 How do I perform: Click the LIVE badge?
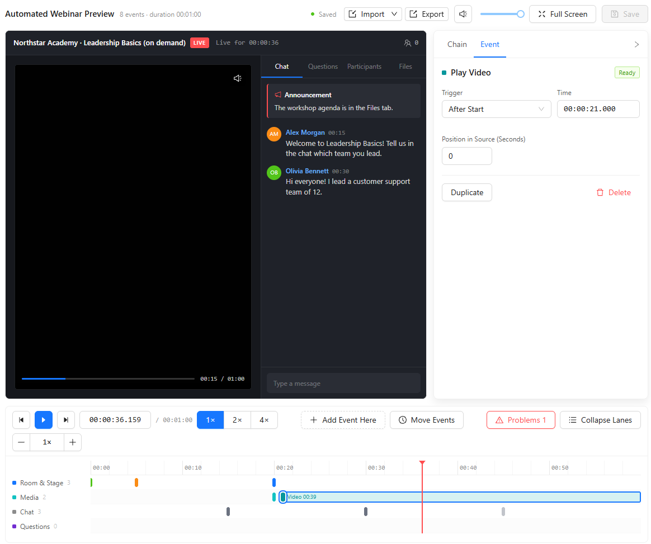pos(199,42)
